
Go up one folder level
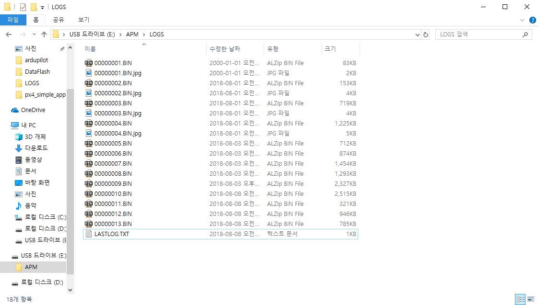(x=44, y=34)
